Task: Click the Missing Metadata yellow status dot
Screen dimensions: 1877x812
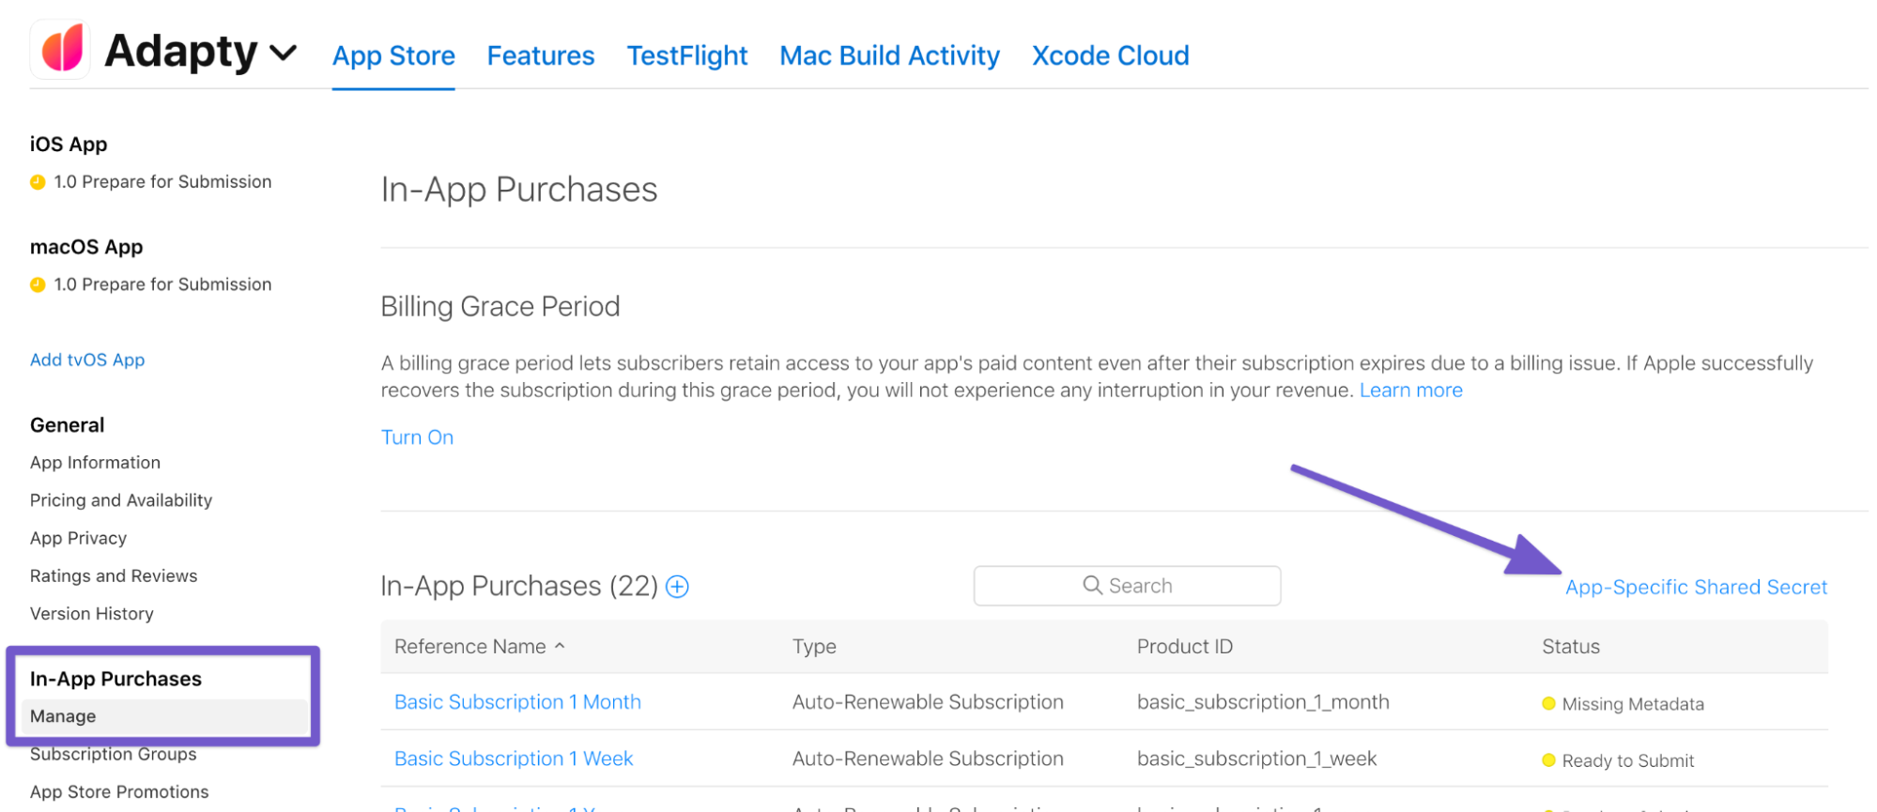Action: tap(1548, 704)
